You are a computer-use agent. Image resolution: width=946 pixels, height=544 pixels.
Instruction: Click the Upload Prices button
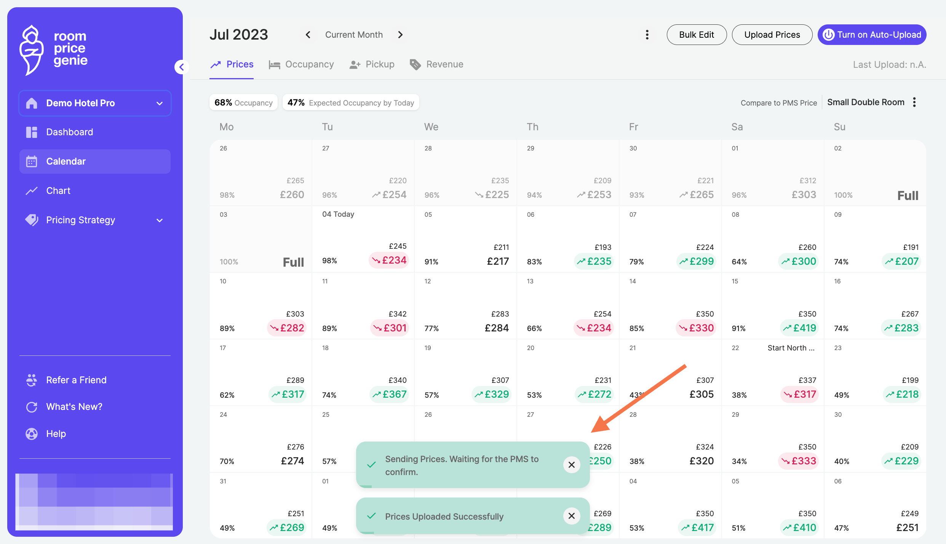(x=772, y=35)
